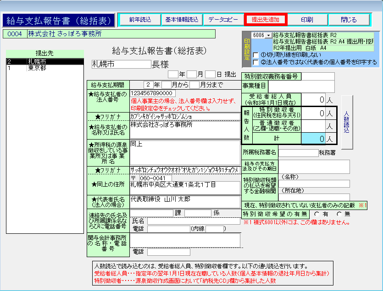The height and width of the screenshot is (291, 383).
Task: Select 有 for 特別徴収希望の有無
Action: [x=316, y=214]
